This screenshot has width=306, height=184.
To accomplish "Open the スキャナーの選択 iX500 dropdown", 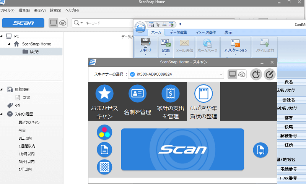I will pos(176,74).
